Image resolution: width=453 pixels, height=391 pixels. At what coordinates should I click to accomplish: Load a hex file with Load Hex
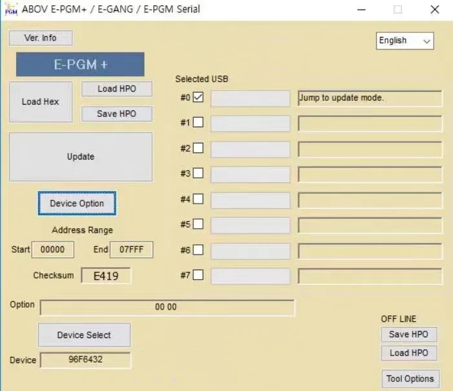(x=41, y=101)
